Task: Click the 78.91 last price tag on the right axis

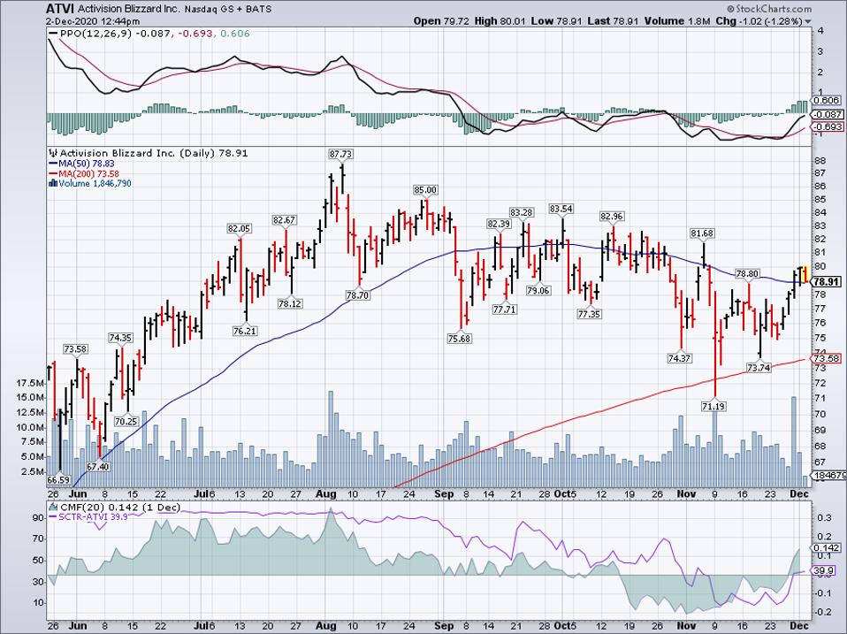Action: tap(827, 282)
